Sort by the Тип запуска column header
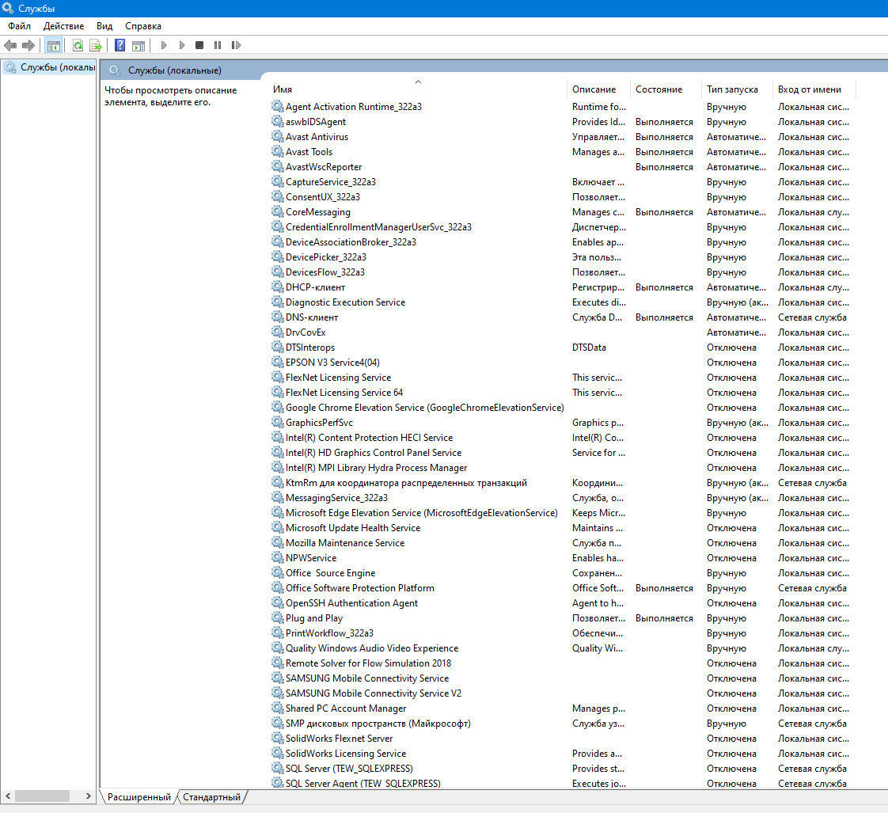Screen dimensions: 888x813 coord(737,89)
